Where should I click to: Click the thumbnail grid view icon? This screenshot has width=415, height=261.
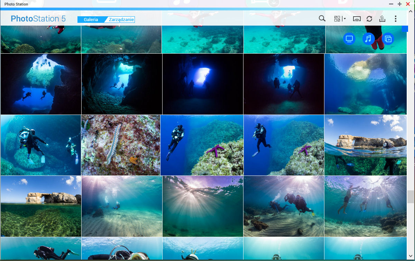point(337,19)
